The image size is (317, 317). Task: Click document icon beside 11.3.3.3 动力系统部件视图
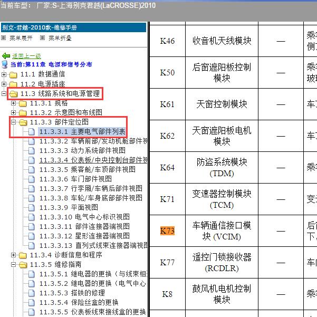32,150
